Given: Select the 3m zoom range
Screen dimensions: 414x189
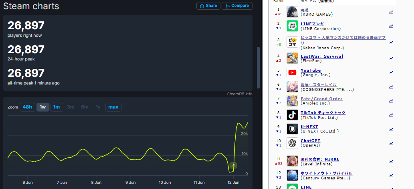Looking at the screenshot, I should pyautogui.click(x=71, y=107).
